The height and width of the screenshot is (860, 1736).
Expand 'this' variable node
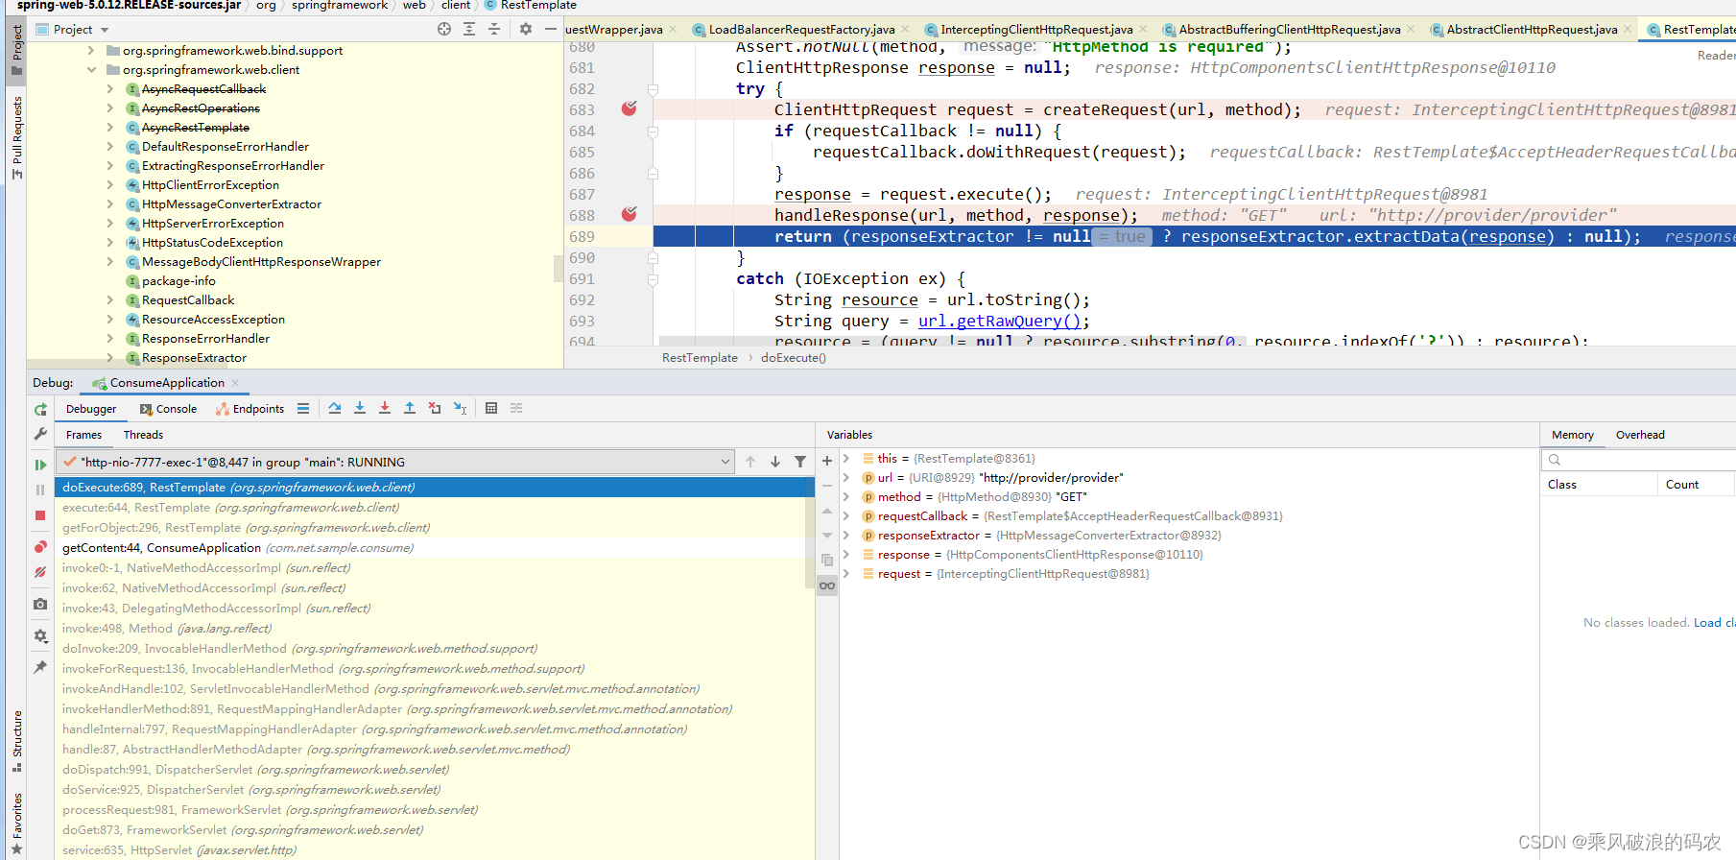tap(846, 458)
